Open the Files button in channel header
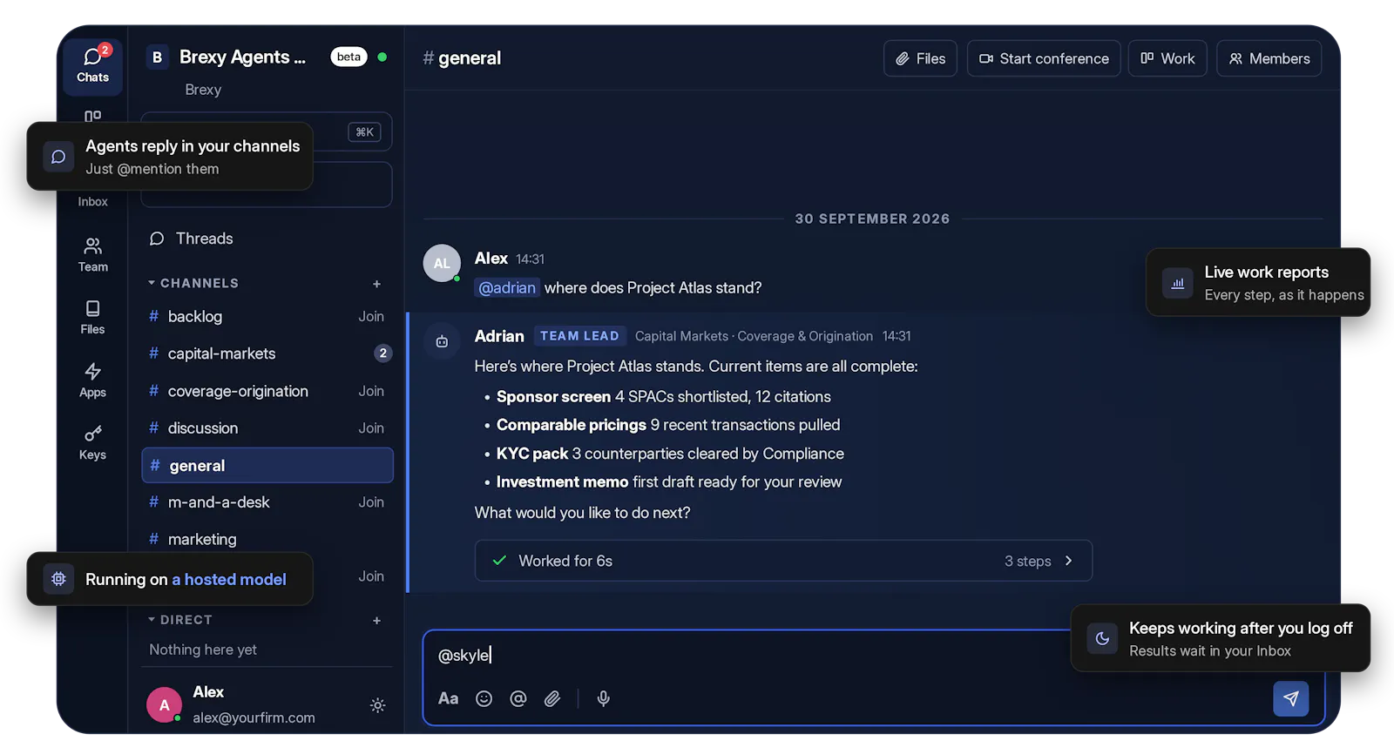1394x754 pixels. pyautogui.click(x=920, y=58)
